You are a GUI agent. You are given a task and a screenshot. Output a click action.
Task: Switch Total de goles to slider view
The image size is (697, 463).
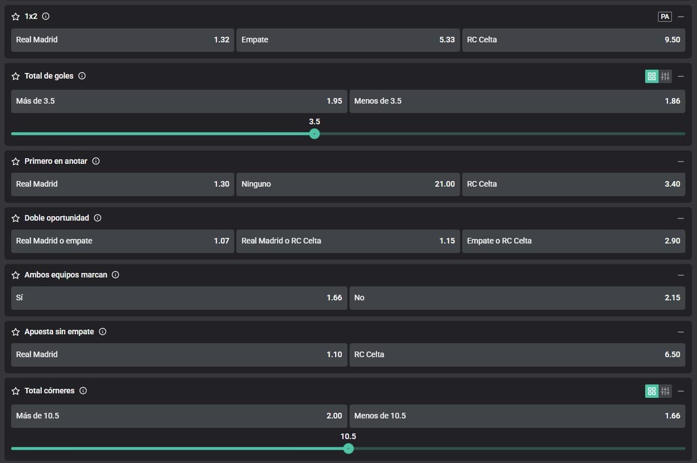point(665,76)
